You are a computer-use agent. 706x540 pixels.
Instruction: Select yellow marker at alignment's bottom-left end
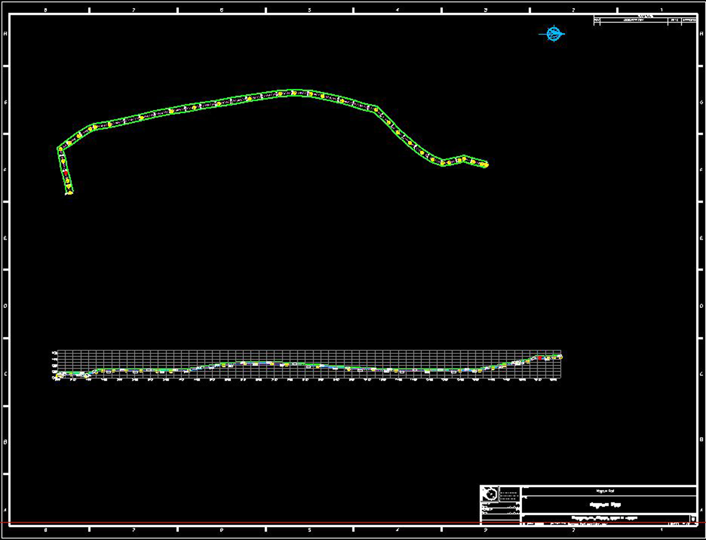[70, 193]
